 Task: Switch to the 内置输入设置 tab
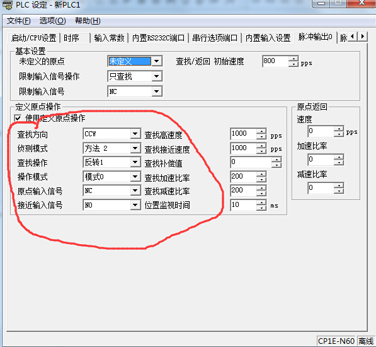(268, 38)
